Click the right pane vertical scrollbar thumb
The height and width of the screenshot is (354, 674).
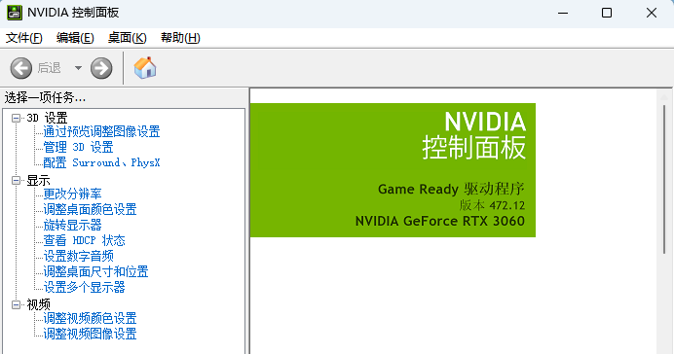664,179
